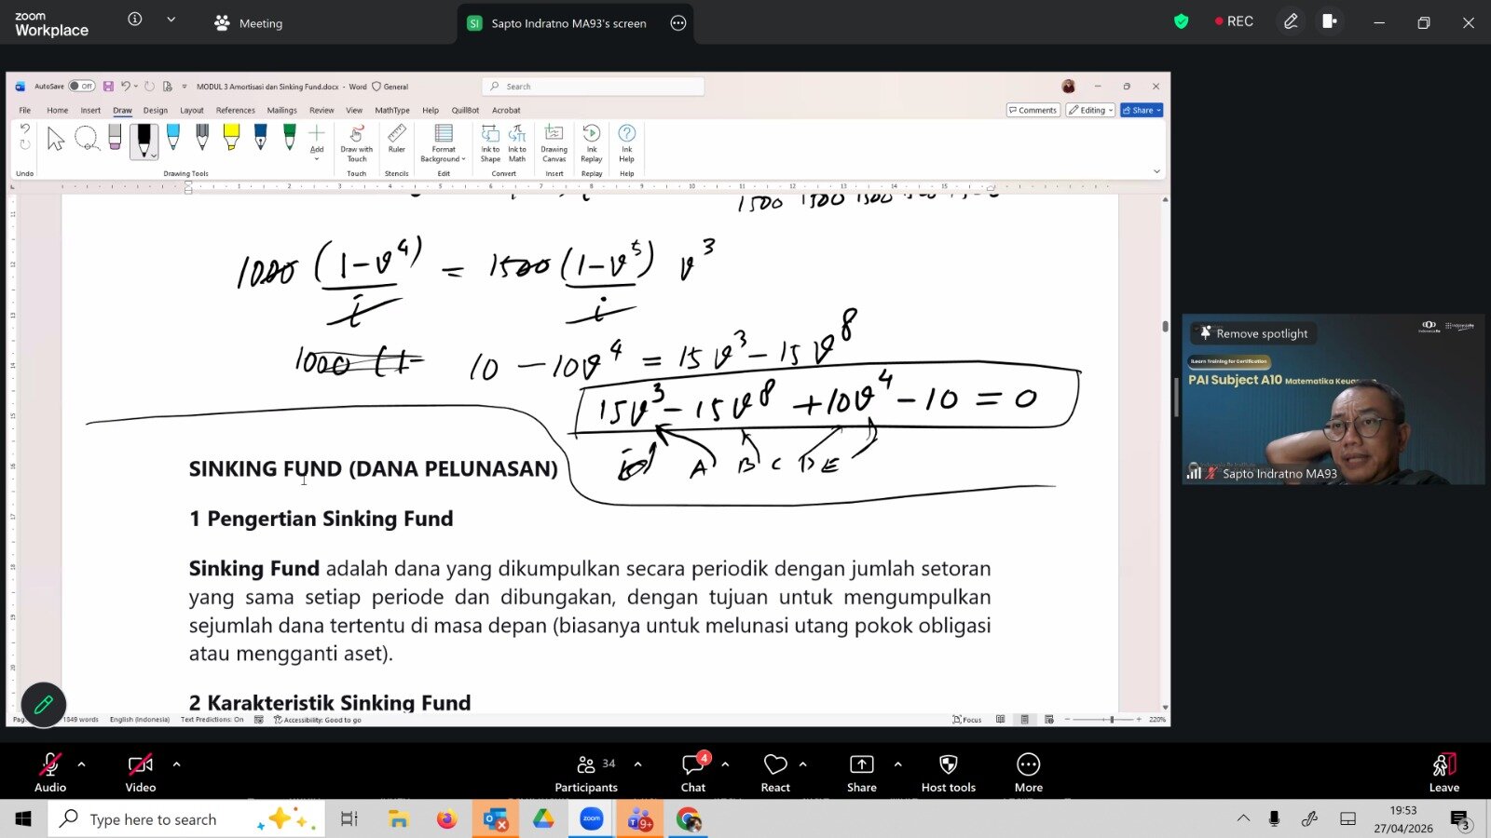Click Ink to Math

coord(517,143)
